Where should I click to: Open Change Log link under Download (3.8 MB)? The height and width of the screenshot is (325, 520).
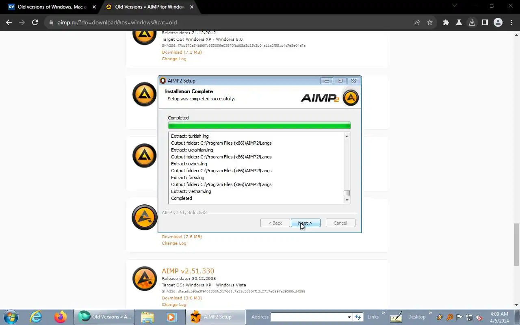coord(174,304)
